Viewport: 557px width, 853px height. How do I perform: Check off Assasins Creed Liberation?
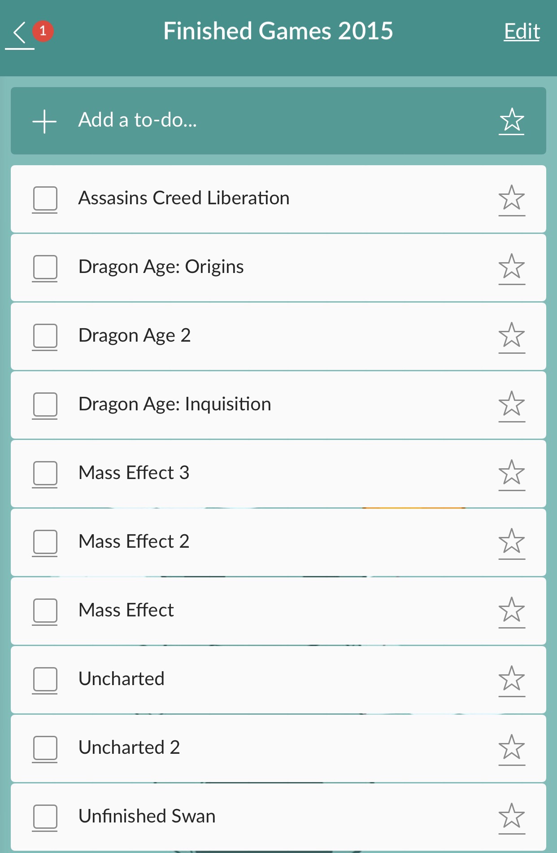tap(45, 198)
